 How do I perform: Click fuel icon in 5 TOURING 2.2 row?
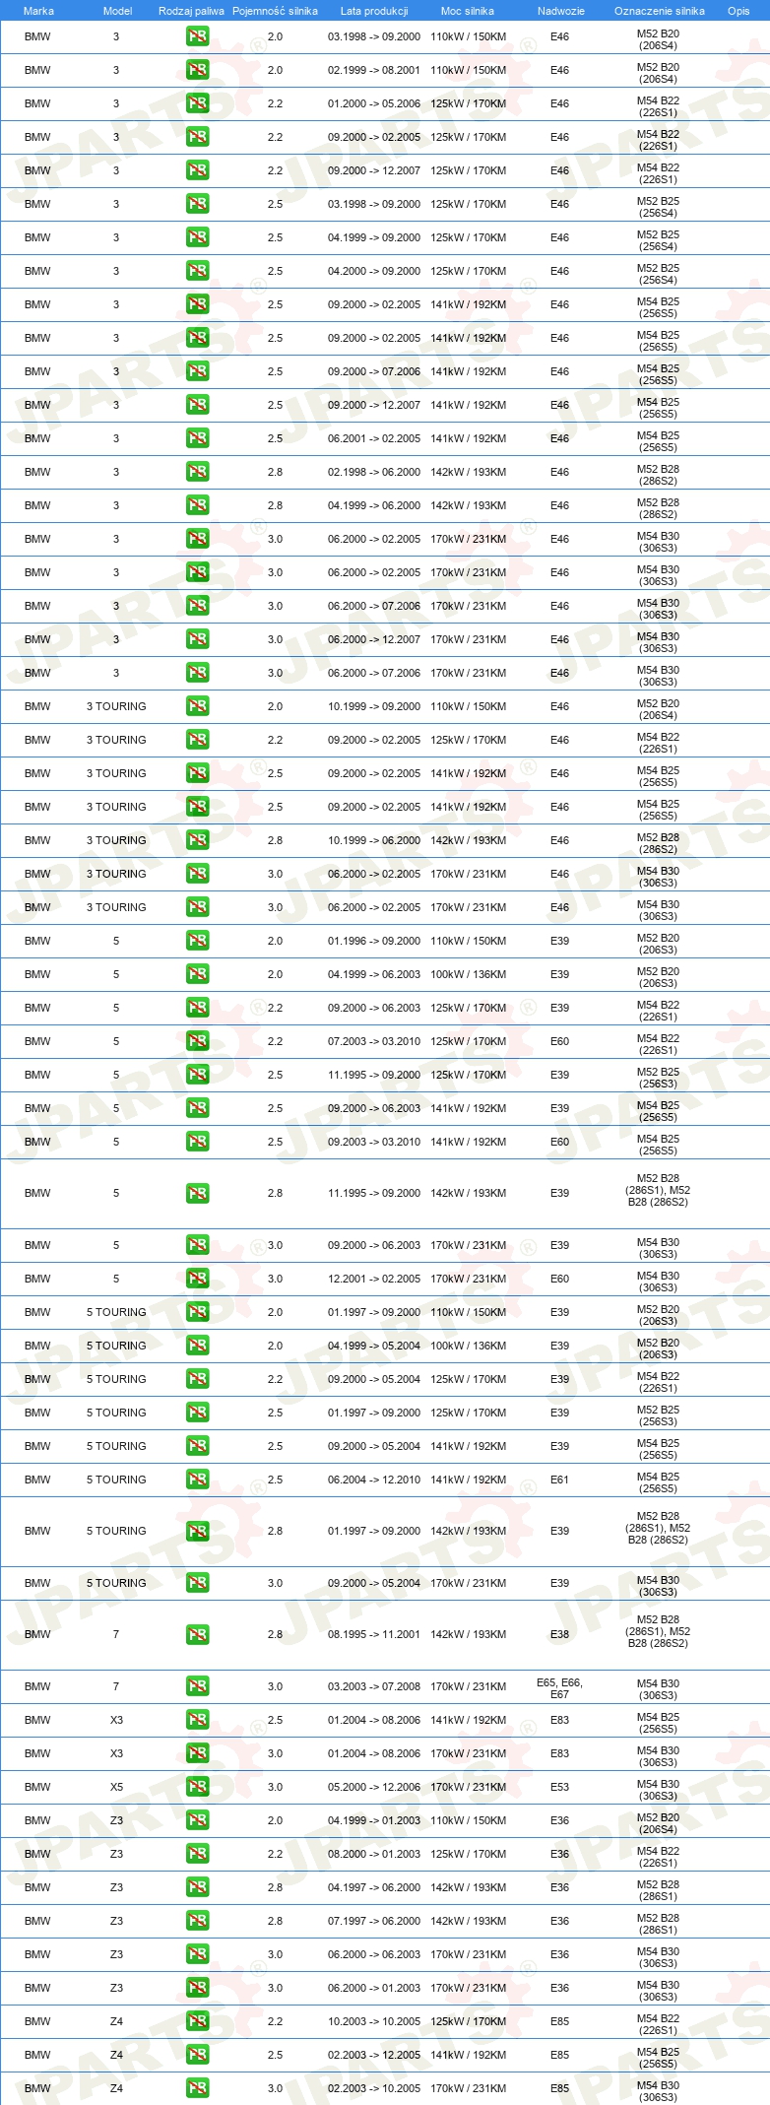coord(197,1379)
